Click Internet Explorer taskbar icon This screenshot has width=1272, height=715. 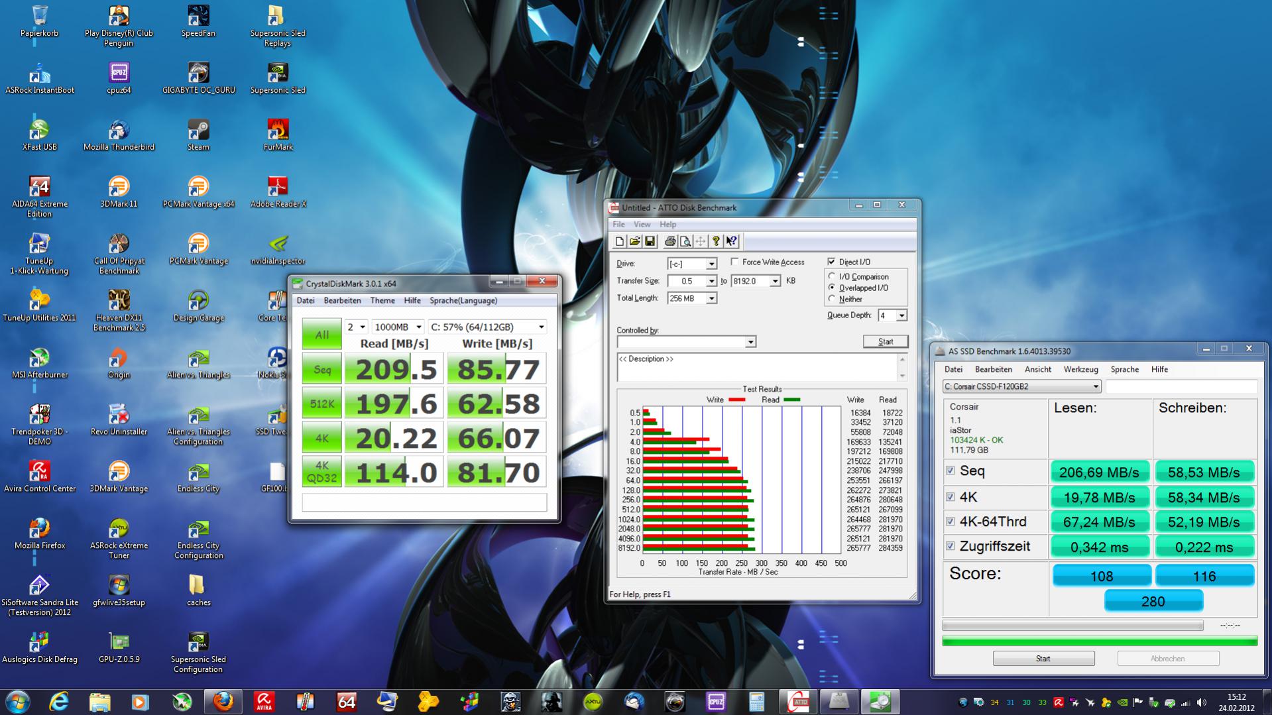point(59,701)
